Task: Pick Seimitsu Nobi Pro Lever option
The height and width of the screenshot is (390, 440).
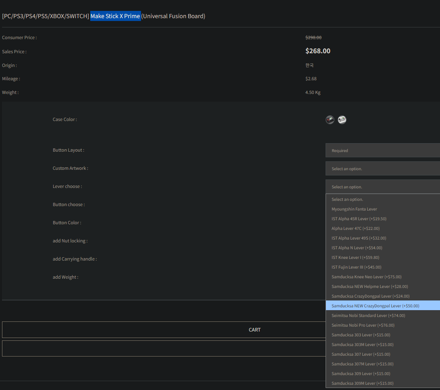Action: (363, 325)
